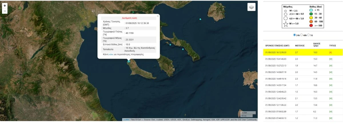343x124 pixels.
Task: Select the 07:56:02.89 earthquake row
Action: point(276,111)
